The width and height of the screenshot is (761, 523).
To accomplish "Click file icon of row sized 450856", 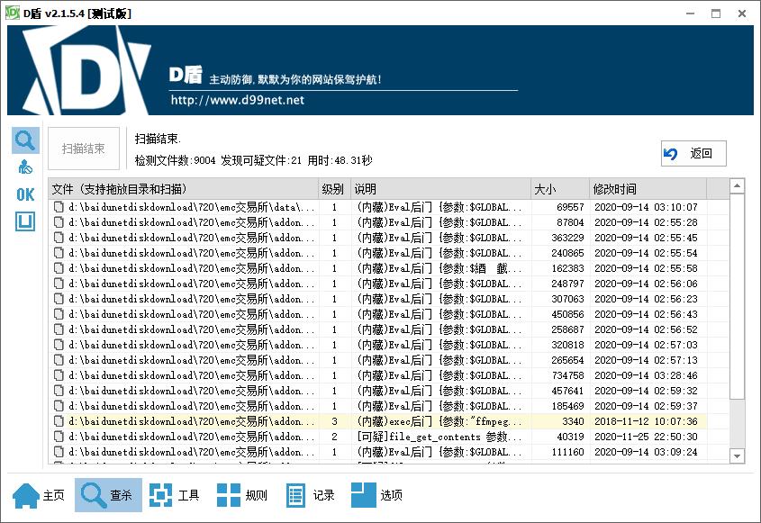I will tap(59, 314).
